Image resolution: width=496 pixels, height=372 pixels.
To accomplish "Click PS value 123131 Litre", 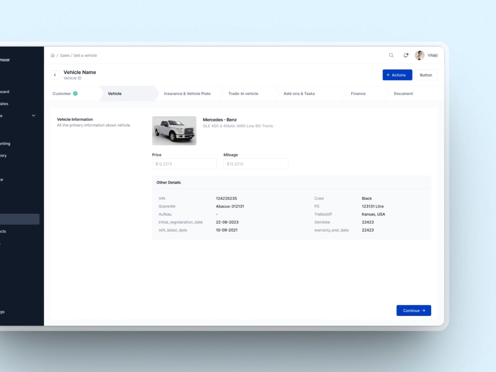I will (372, 206).
